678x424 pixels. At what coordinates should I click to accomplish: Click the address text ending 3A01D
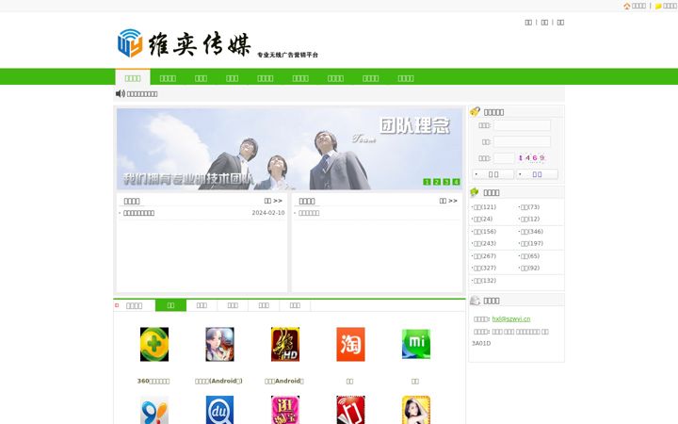coord(510,337)
